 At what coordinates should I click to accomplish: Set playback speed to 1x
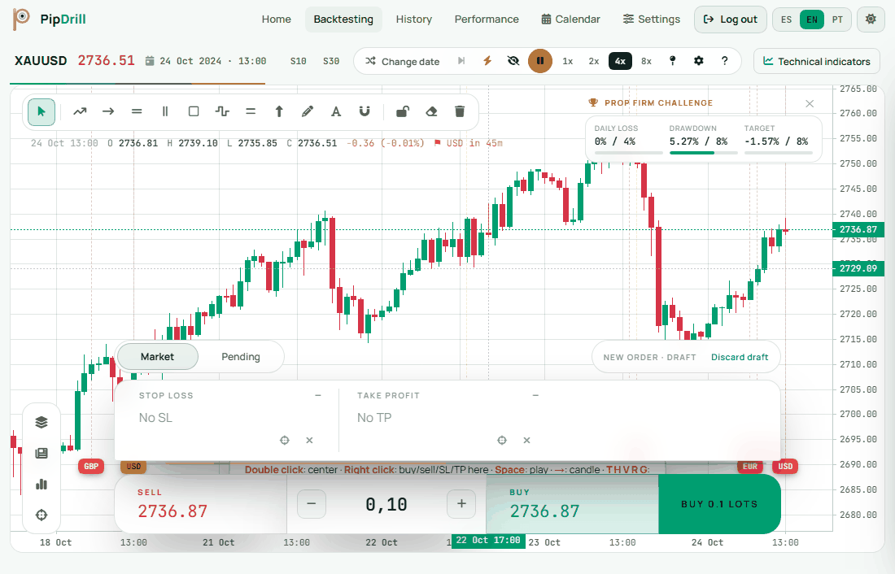pos(567,61)
